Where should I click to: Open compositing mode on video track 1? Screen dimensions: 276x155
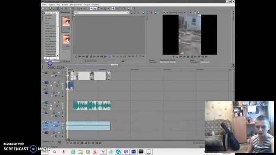click(x=56, y=76)
